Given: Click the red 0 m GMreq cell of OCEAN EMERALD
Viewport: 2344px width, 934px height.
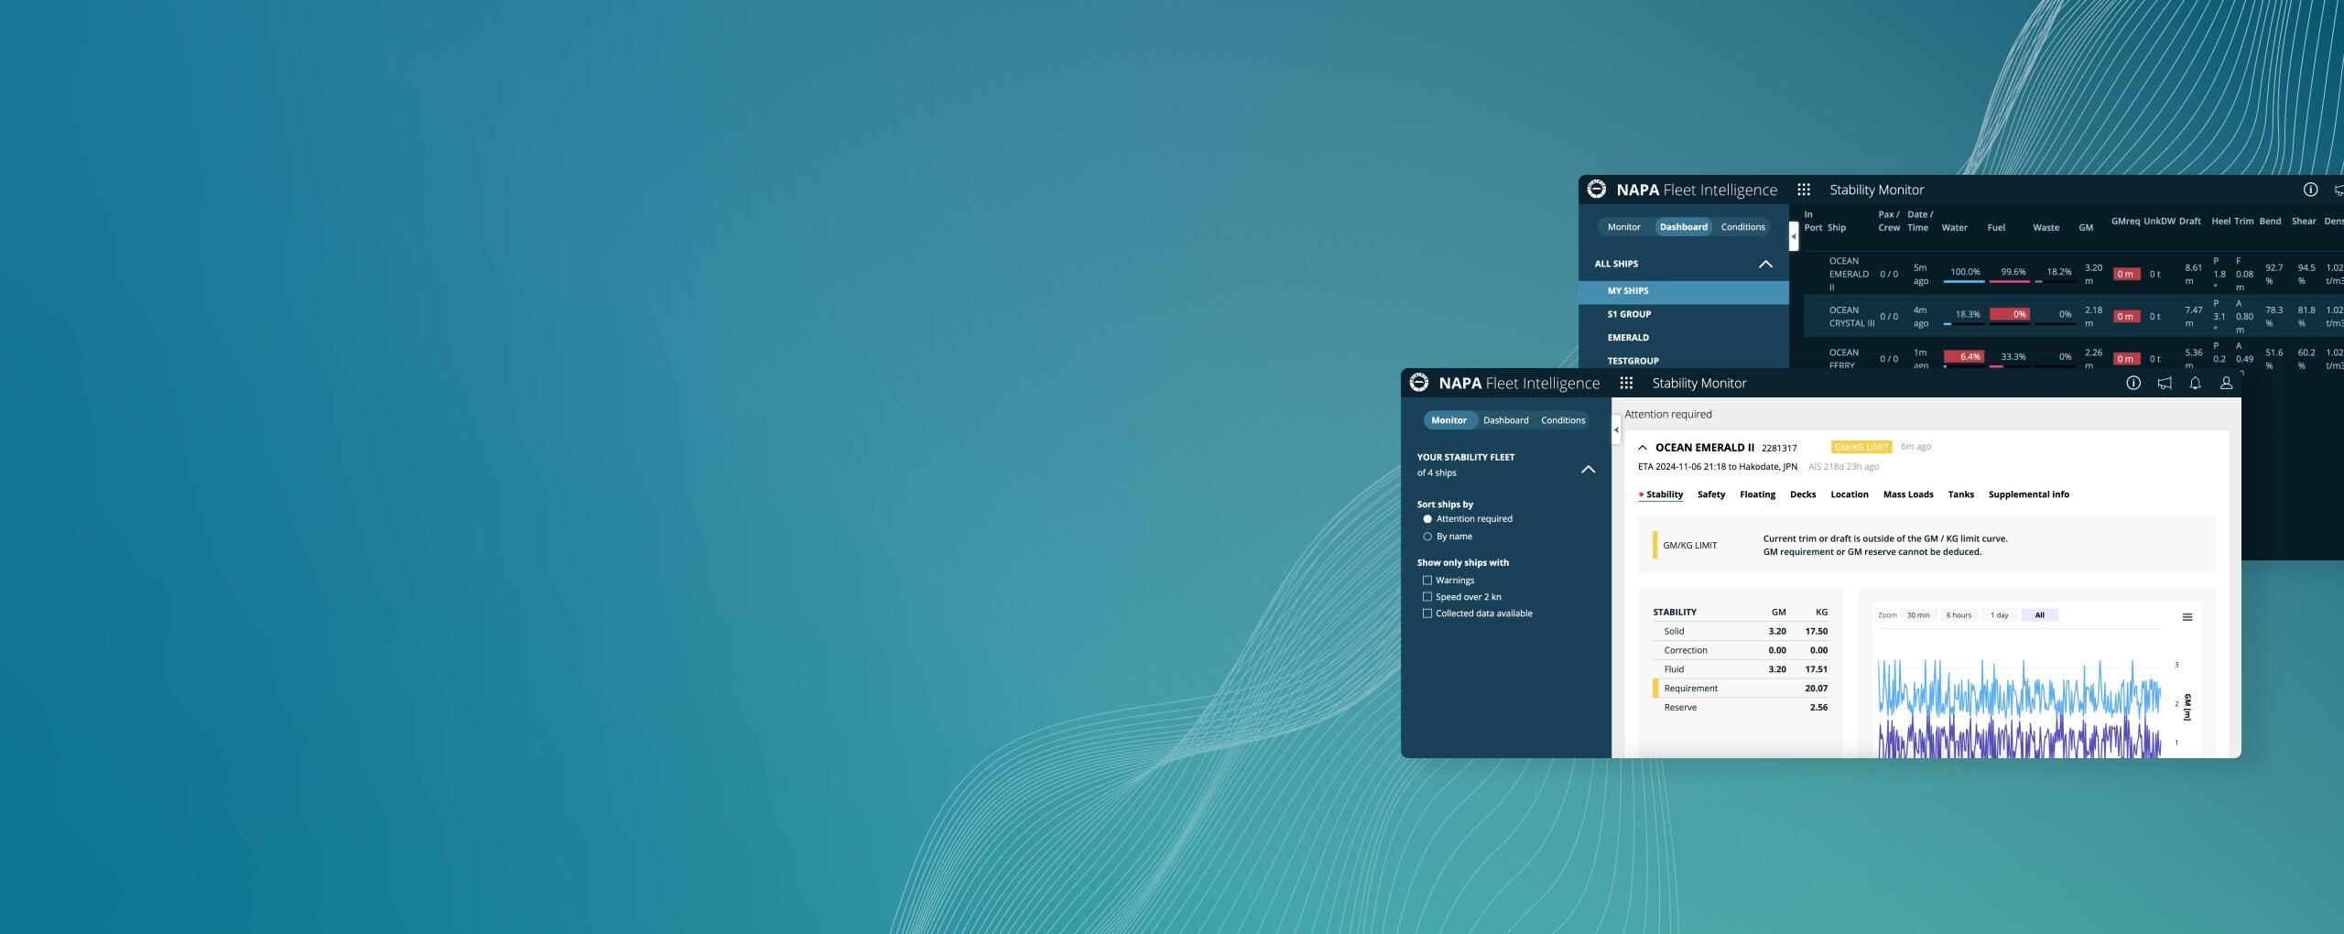Looking at the screenshot, I should coord(2126,274).
